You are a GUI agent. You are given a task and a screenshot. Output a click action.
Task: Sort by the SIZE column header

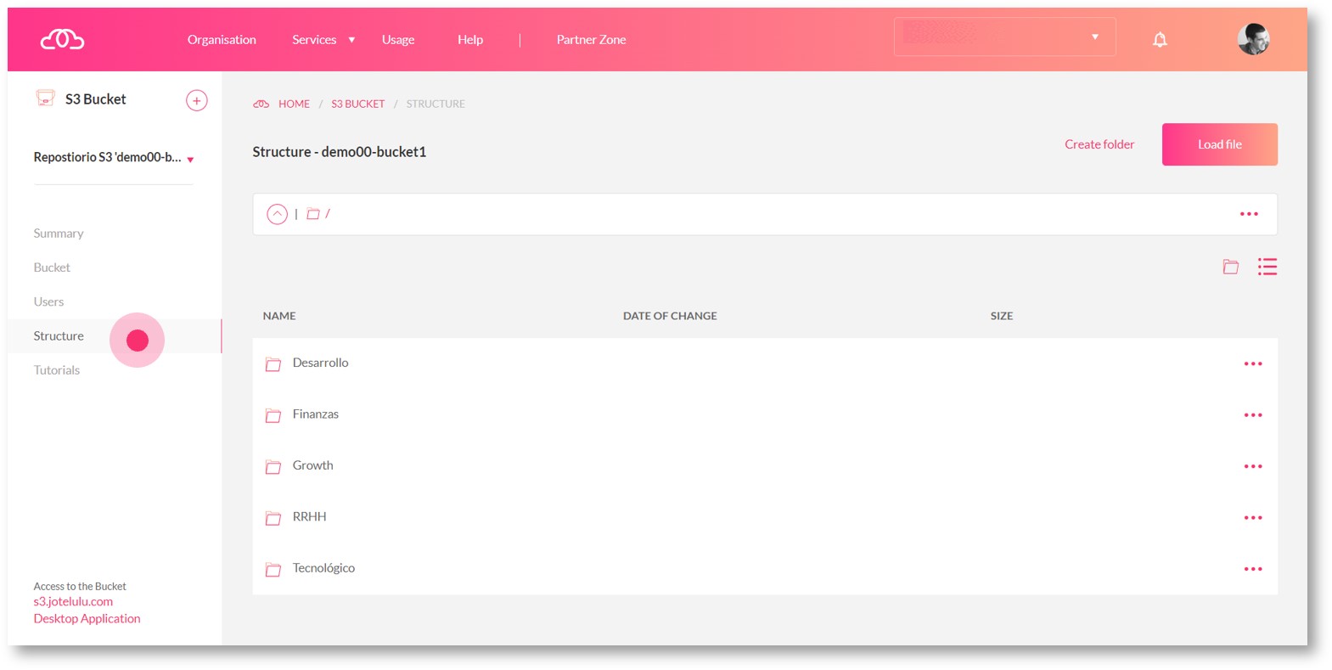point(1001,316)
